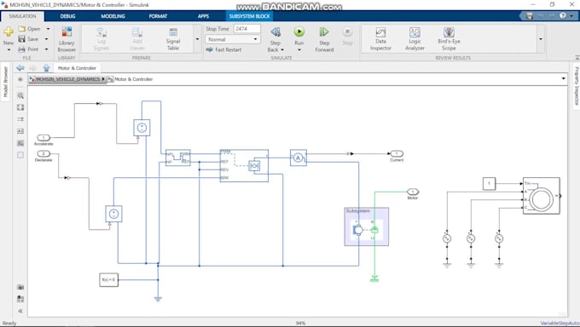
Task: Click Motor & Controller in the breadcrumb
Action: (x=134, y=79)
